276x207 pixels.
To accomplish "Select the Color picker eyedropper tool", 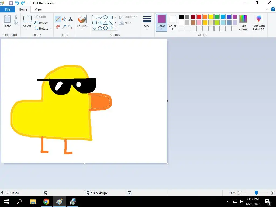I will [64, 27].
